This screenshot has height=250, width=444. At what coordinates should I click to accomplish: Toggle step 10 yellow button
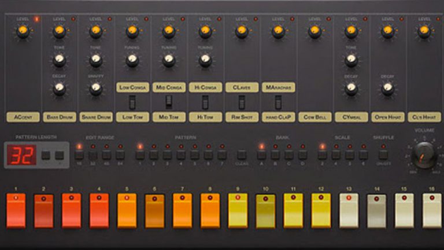[x=265, y=211]
